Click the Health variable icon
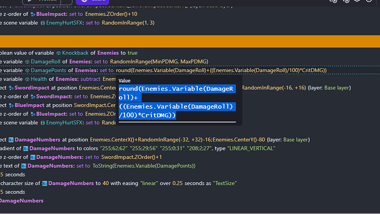The height and width of the screenshot is (214, 380). pos(28,79)
